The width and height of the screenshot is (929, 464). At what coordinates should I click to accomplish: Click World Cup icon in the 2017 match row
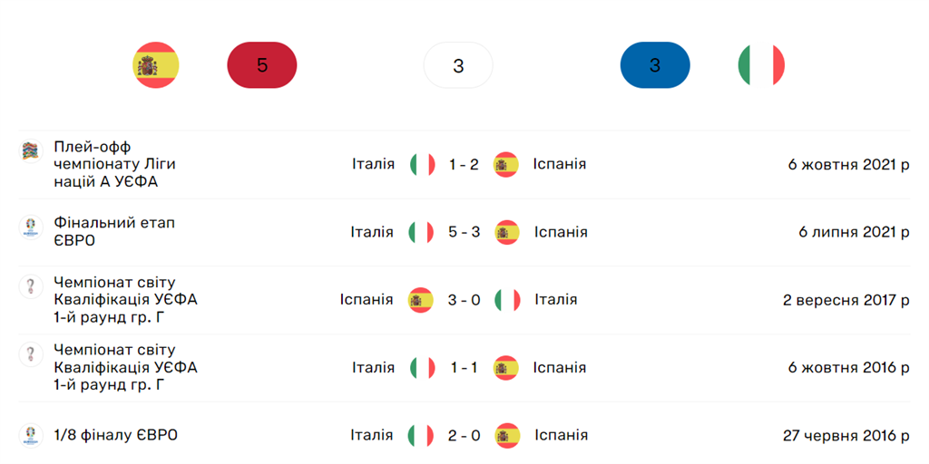(x=31, y=287)
